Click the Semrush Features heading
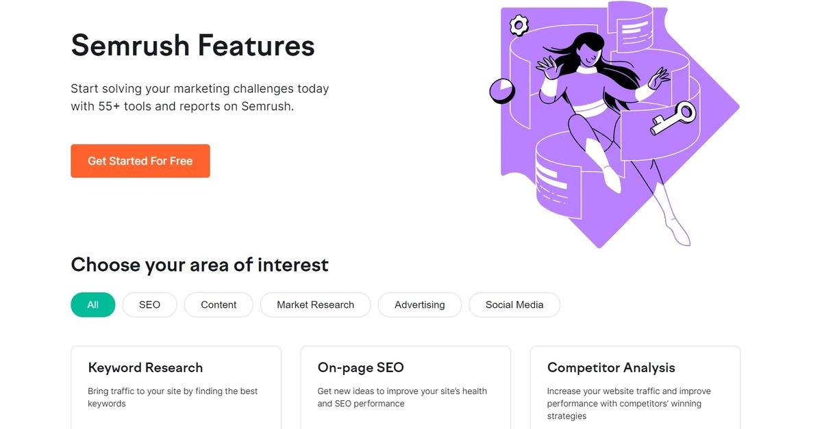The width and height of the screenshot is (822, 429). pos(192,46)
